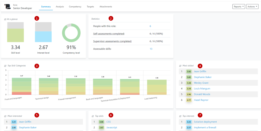Switch to the Analysis tab
This screenshot has width=261, height=131.
[60, 6]
